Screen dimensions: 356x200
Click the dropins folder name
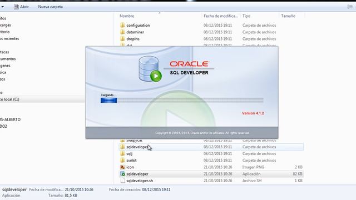pyautogui.click(x=133, y=39)
